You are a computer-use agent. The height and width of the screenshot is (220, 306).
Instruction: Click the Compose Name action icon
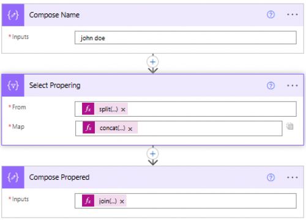[13, 15]
